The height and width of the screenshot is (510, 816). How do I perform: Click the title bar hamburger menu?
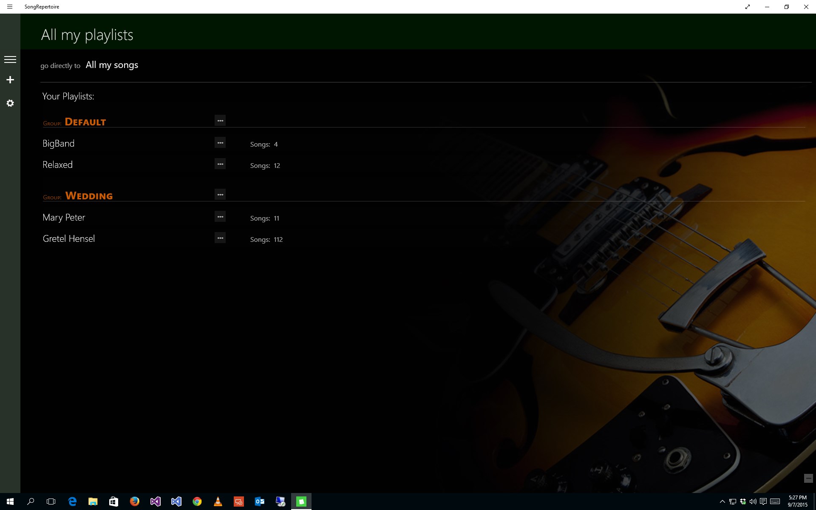point(10,7)
